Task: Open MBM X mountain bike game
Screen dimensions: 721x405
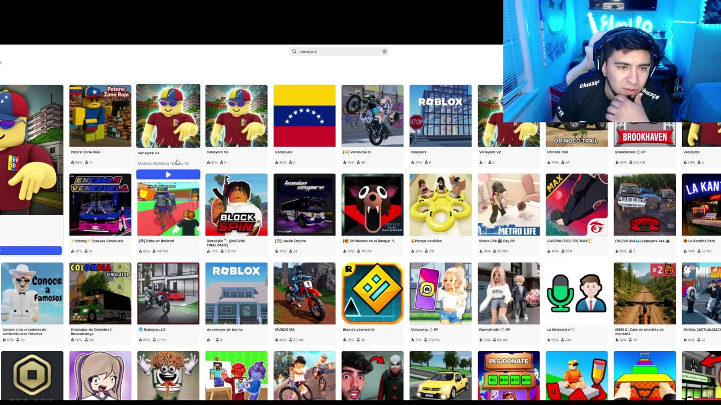Action: pyautogui.click(x=645, y=294)
